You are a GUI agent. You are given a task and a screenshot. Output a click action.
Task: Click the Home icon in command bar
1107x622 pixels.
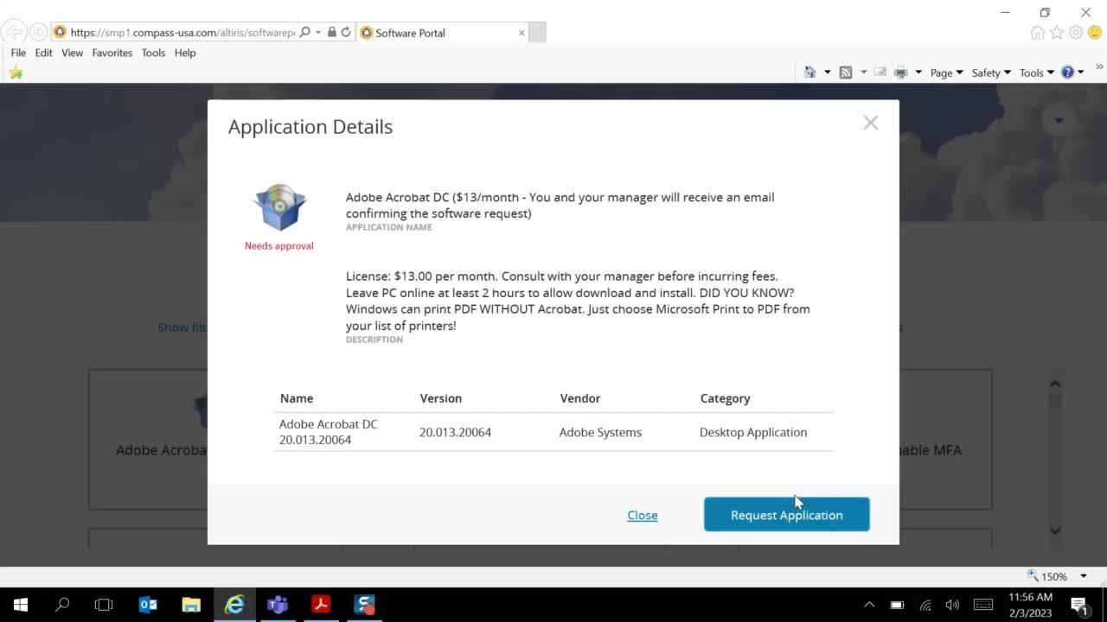(x=809, y=73)
